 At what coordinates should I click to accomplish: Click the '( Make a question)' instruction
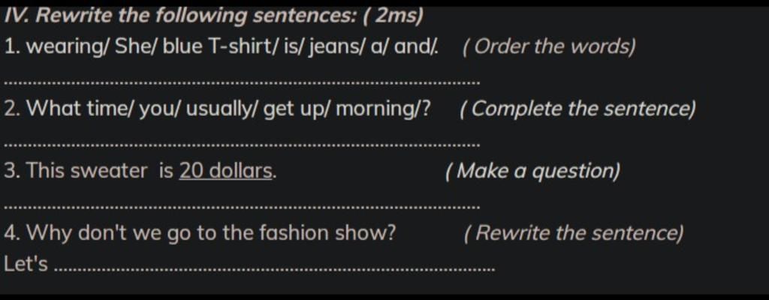[532, 171]
